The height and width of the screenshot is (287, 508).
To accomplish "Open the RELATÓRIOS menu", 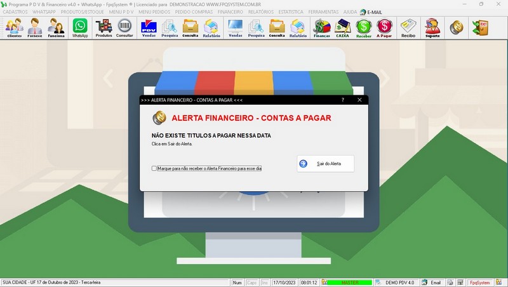I will [x=262, y=12].
